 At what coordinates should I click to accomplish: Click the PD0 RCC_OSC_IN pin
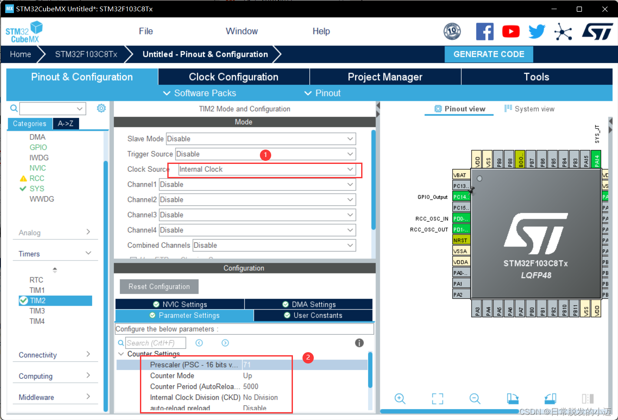461,219
